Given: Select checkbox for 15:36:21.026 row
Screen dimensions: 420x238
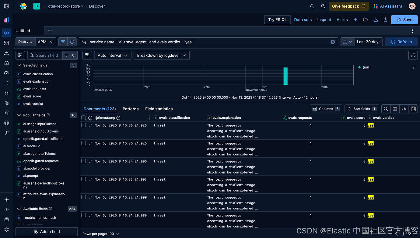Looking at the screenshot, I should point(84,125).
